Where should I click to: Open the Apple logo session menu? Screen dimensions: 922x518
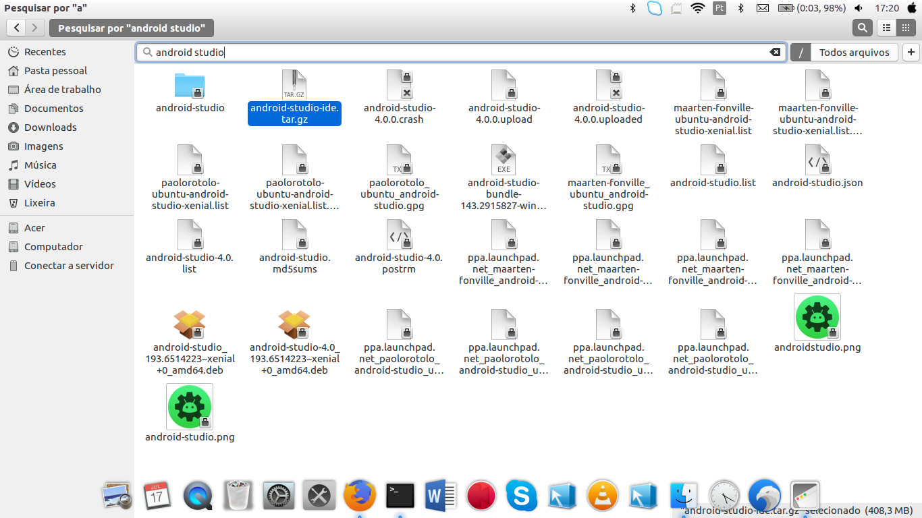click(x=913, y=8)
